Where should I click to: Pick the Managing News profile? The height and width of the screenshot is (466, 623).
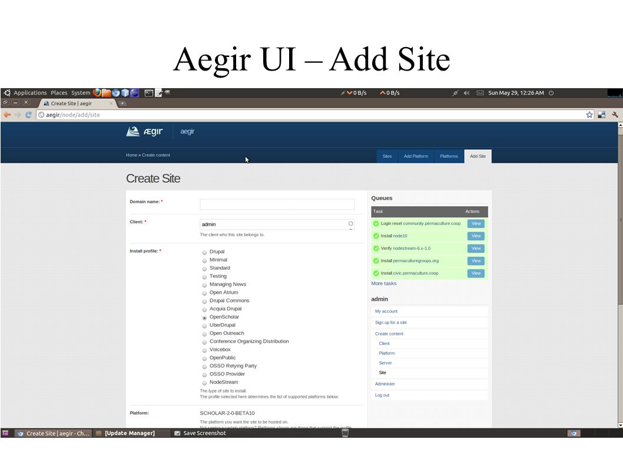[204, 285]
